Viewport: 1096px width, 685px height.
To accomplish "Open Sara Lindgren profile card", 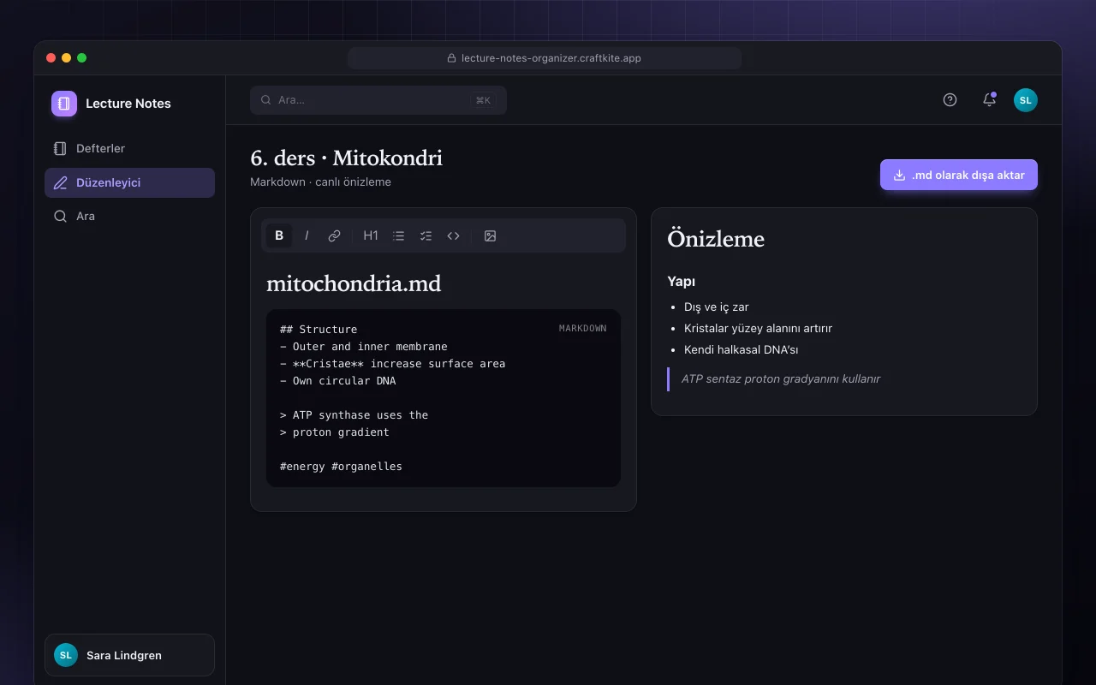I will tap(129, 655).
